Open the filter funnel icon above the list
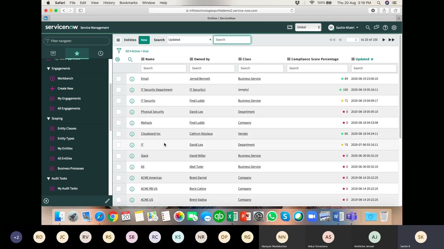The image size is (444, 249). [119, 51]
